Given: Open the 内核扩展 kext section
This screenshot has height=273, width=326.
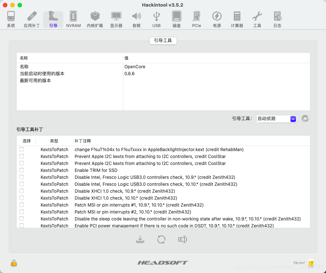Looking at the screenshot, I should click(x=95, y=19).
